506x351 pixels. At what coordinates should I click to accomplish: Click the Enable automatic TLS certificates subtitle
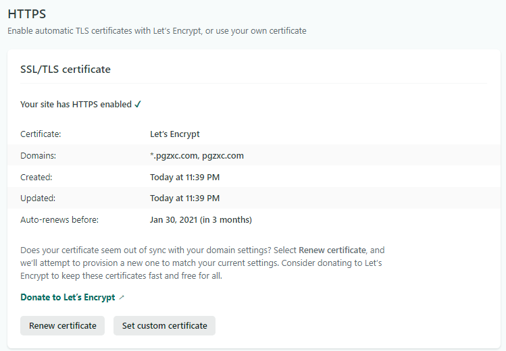(157, 31)
